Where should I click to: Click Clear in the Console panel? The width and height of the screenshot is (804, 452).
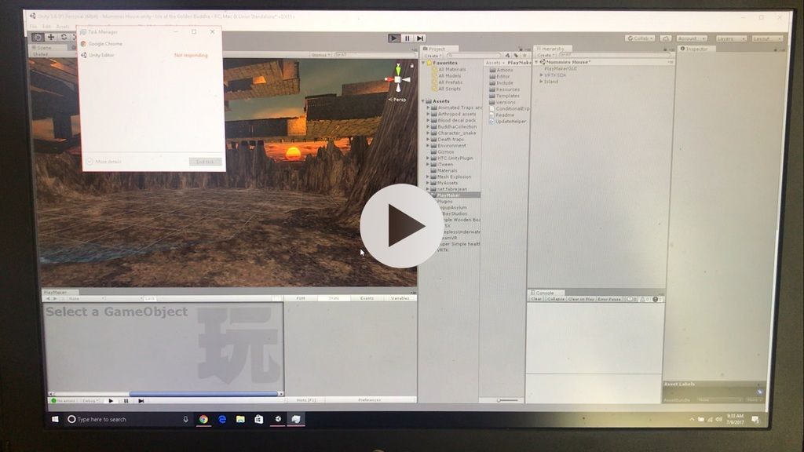[x=536, y=298]
